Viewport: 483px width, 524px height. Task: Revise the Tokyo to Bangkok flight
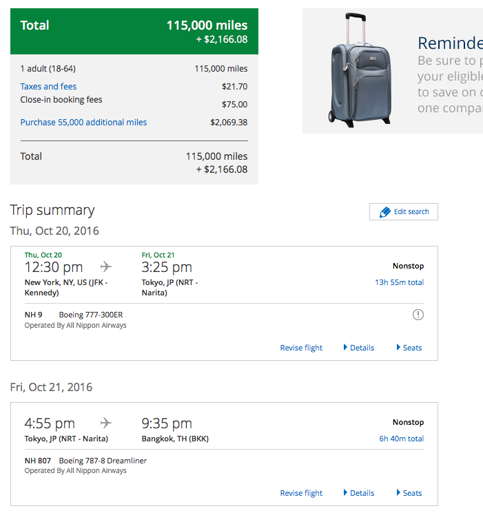(x=301, y=493)
